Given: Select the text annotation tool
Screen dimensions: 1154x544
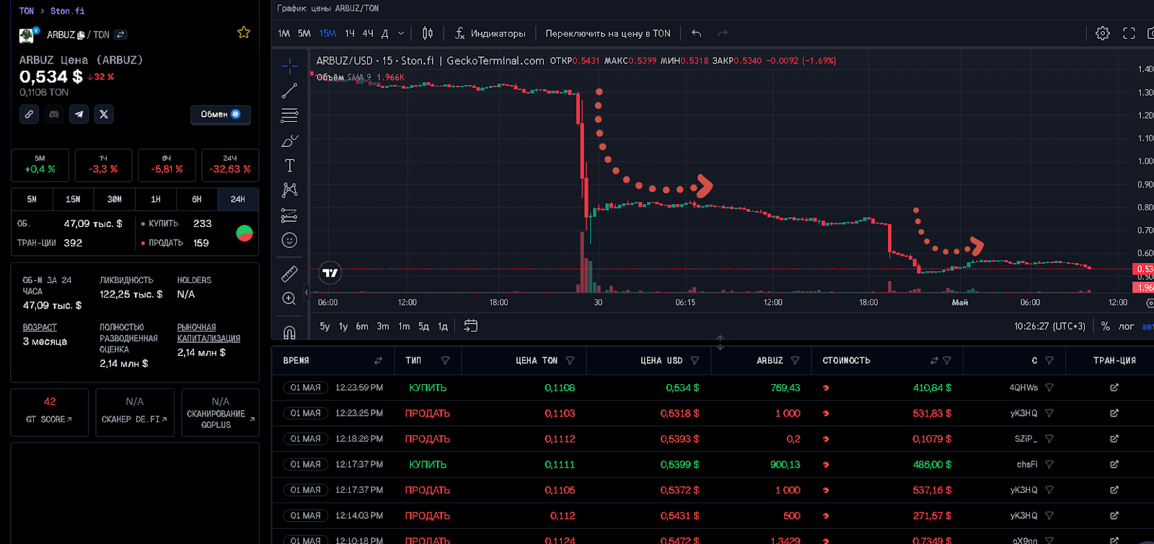Looking at the screenshot, I should 289,166.
